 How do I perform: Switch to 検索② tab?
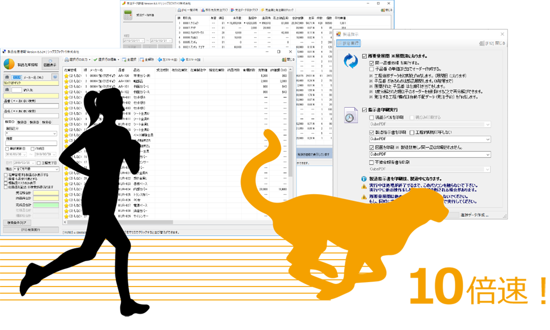(22, 123)
